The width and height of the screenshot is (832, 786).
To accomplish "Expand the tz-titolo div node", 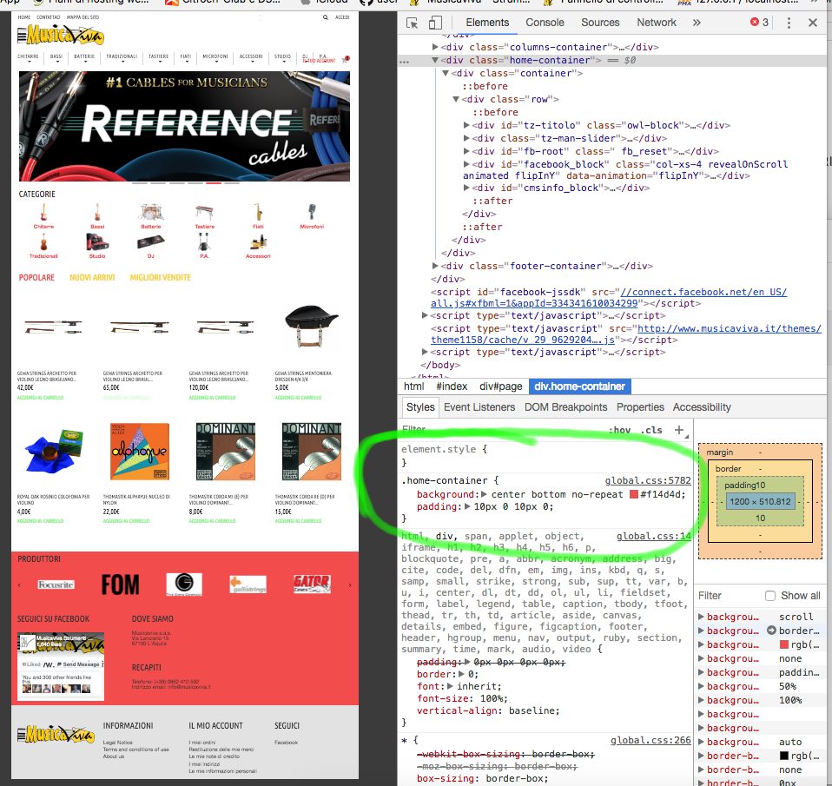I will [x=466, y=125].
